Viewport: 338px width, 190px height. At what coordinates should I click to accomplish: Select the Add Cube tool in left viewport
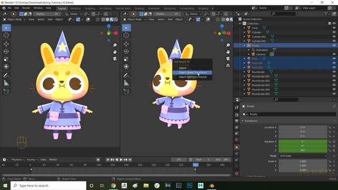(6, 91)
